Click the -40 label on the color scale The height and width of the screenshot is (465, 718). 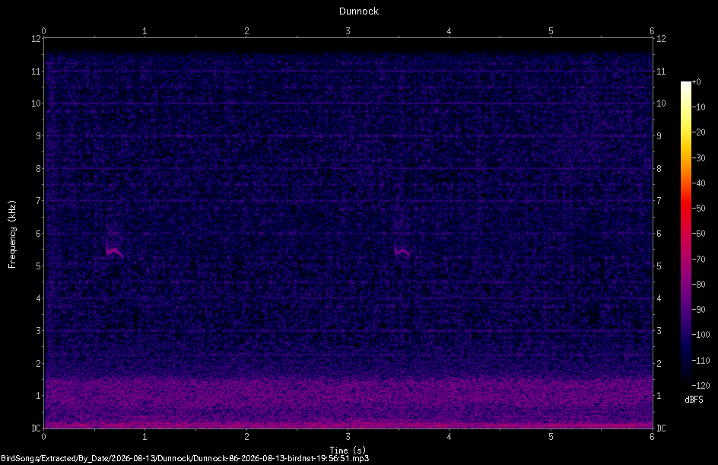pyautogui.click(x=698, y=183)
